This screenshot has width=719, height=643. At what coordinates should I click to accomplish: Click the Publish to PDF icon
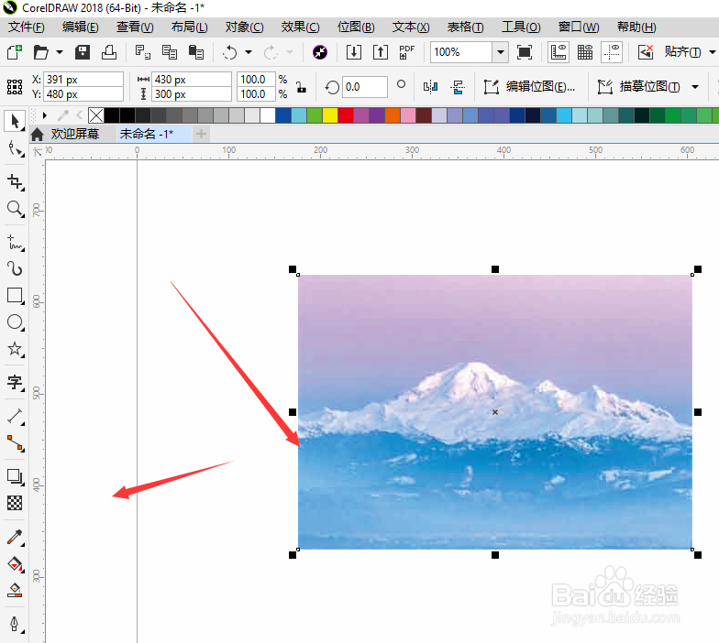(x=407, y=51)
